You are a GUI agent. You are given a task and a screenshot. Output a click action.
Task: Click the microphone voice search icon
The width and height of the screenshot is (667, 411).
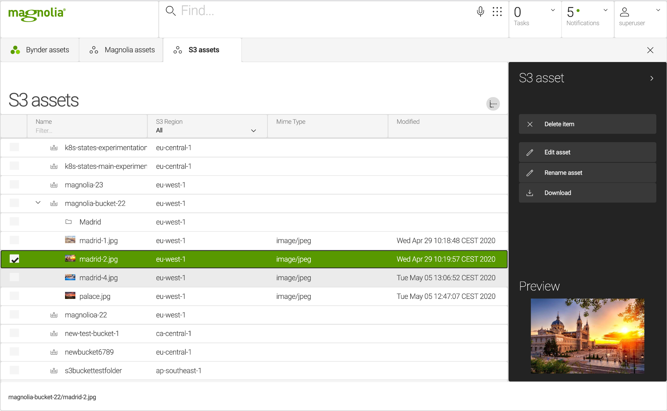[480, 11]
